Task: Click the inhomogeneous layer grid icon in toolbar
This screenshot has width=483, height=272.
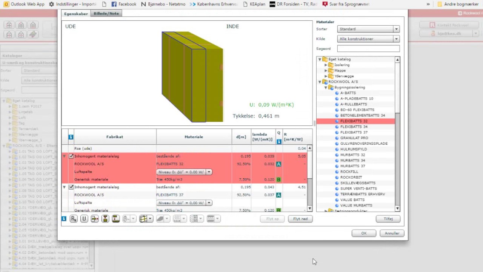Action: 143,219
